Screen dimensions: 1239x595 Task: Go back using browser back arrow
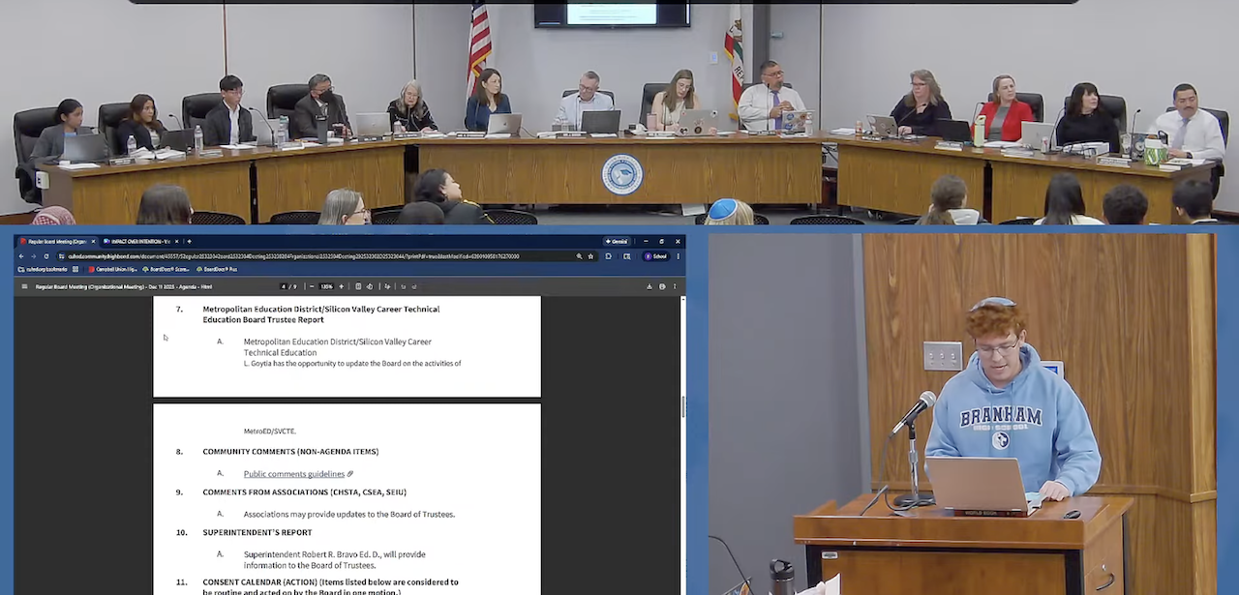[x=21, y=256]
